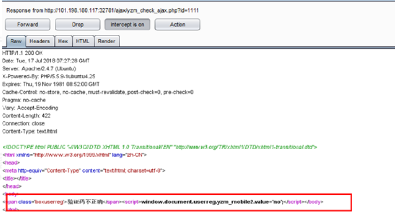The image size is (395, 215).
Task: Click the Pragma: no-cache line
Action: point(24,100)
